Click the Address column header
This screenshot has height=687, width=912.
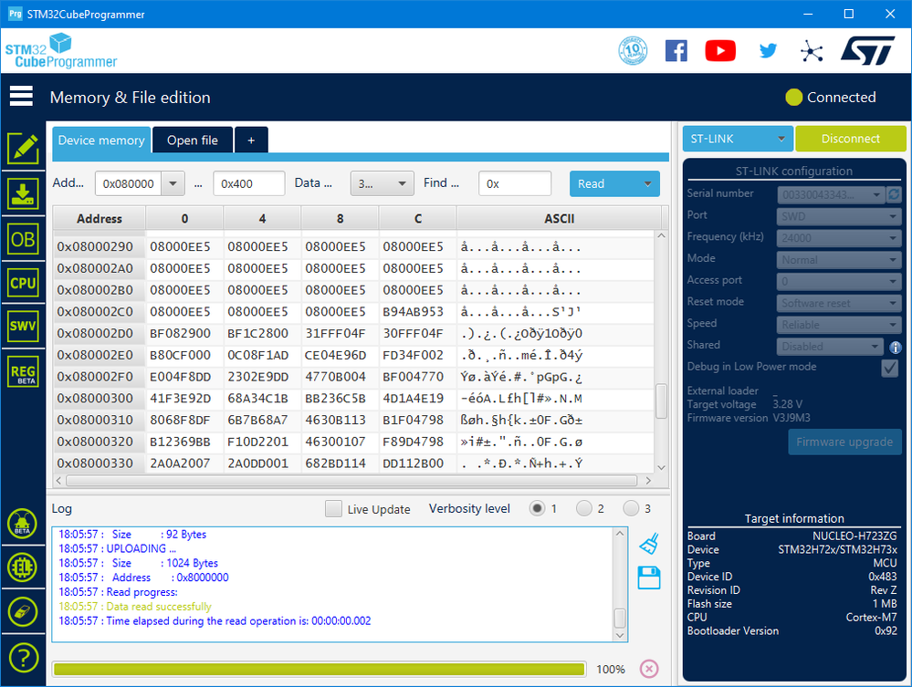99,219
